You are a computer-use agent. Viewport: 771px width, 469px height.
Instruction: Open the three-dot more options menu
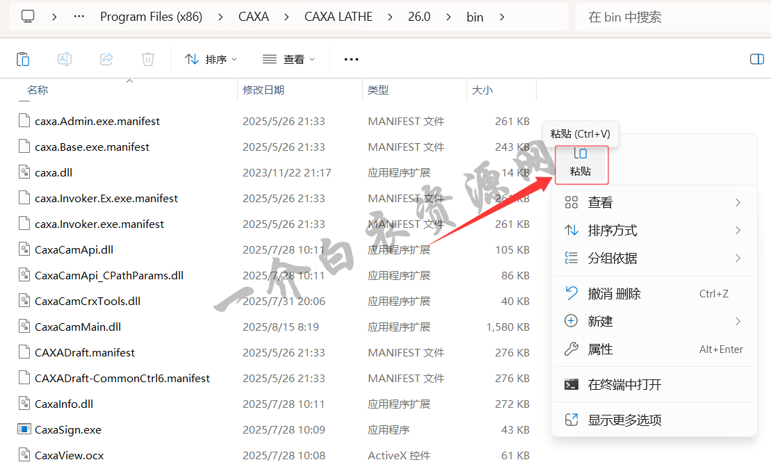pos(351,59)
